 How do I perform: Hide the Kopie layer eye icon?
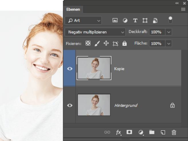(x=70, y=69)
